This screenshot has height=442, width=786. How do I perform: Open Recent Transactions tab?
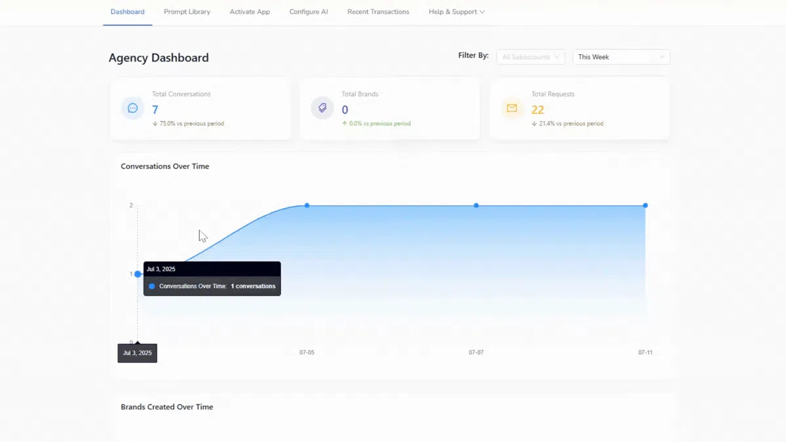[378, 12]
